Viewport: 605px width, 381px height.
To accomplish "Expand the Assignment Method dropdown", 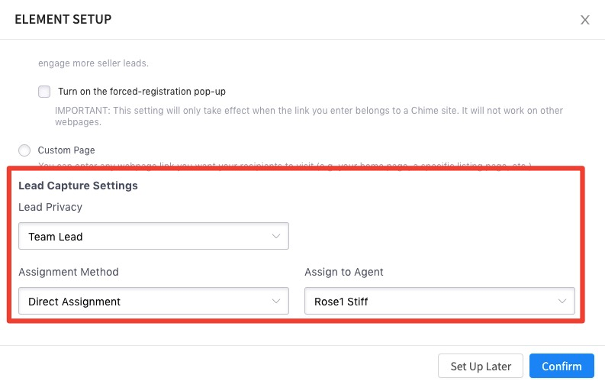I will (x=153, y=301).
